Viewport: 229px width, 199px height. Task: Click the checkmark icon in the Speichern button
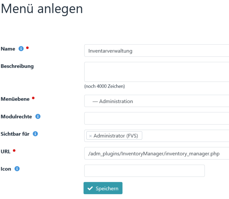[x=90, y=188]
